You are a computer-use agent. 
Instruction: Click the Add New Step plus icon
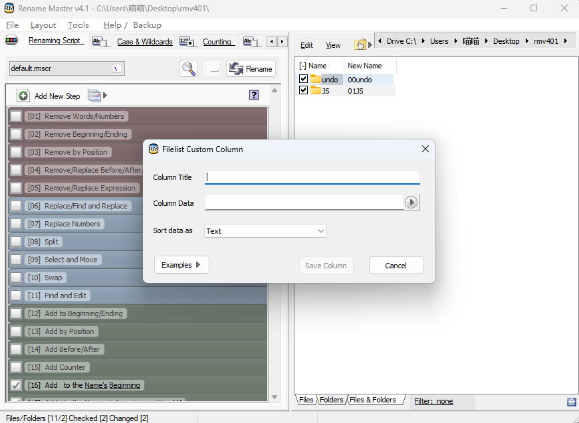[23, 96]
